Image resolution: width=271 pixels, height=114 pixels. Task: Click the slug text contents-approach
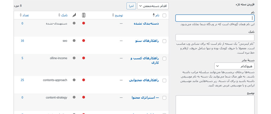55,80
